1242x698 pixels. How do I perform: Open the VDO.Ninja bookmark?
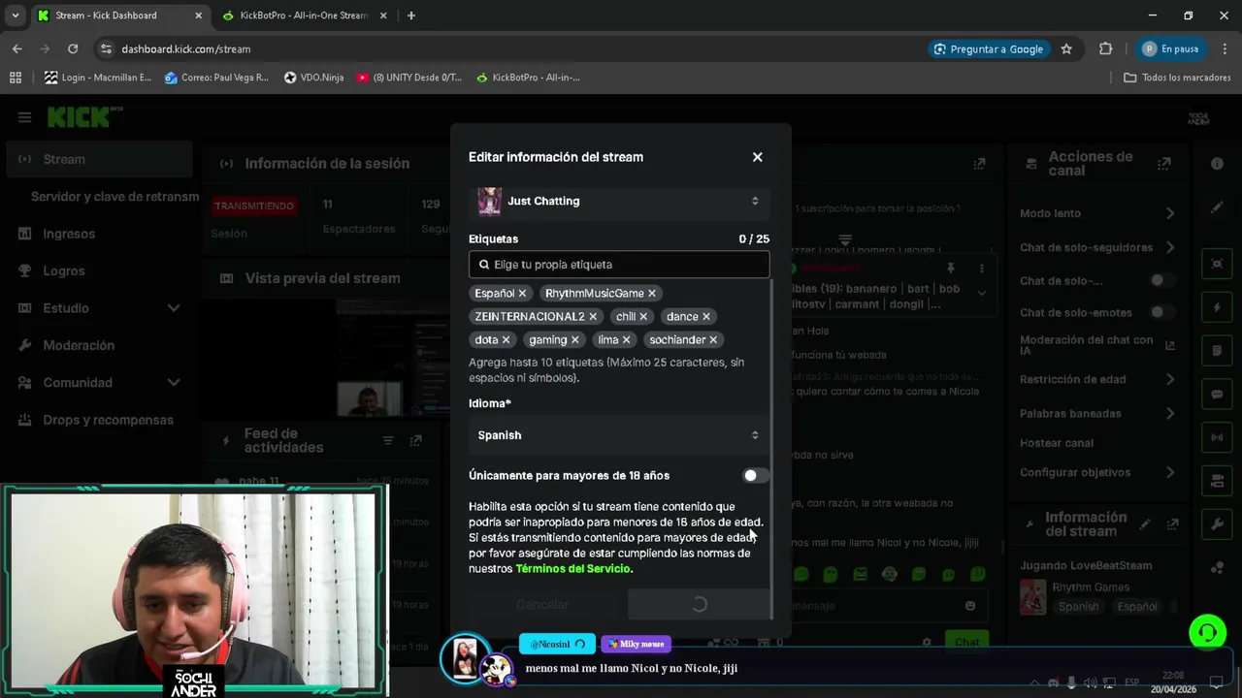point(313,78)
